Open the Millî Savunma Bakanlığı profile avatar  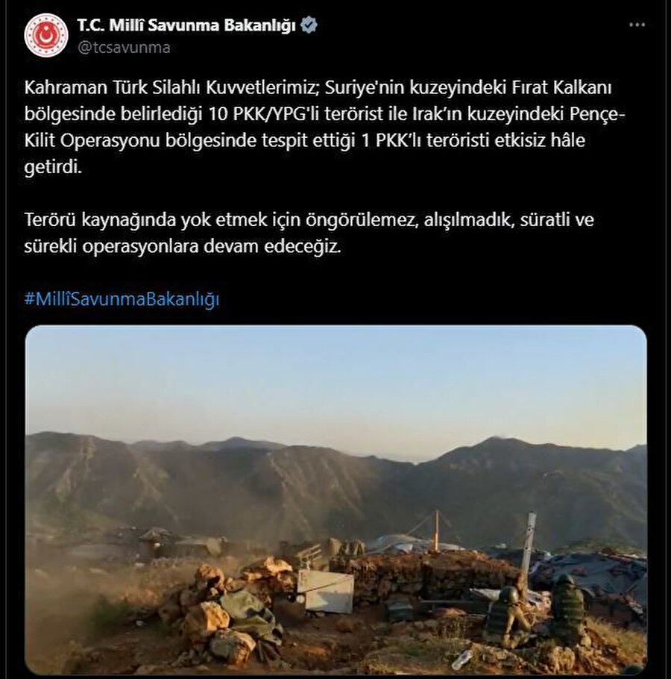46,36
